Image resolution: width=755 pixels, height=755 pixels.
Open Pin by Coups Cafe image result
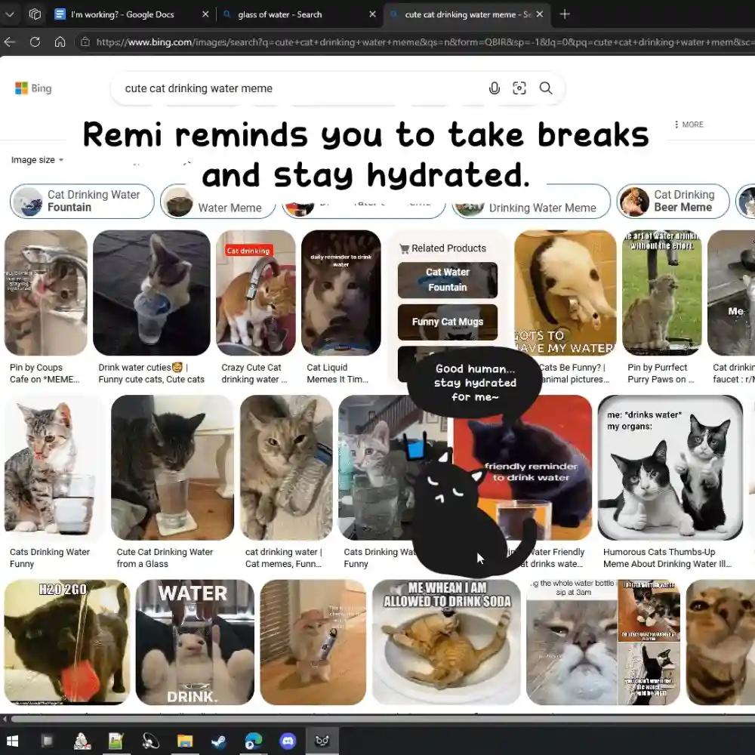[x=45, y=373]
